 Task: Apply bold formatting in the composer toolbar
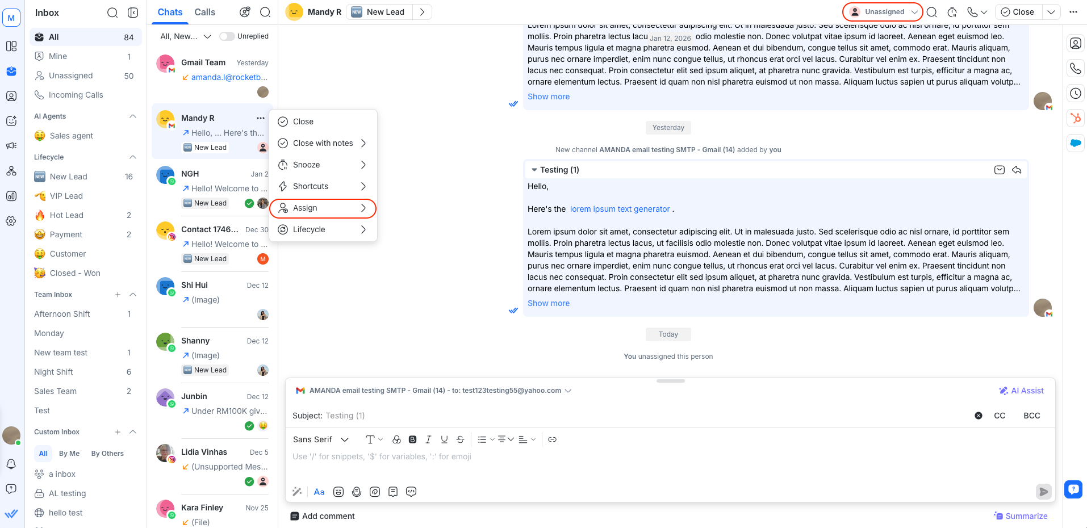pyautogui.click(x=412, y=439)
